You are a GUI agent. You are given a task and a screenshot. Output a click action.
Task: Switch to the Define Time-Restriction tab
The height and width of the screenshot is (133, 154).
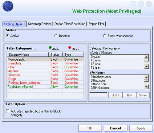pos(70,24)
